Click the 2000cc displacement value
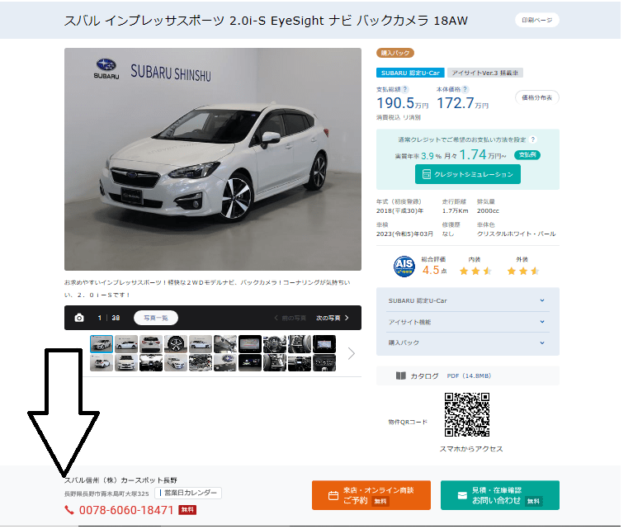 tap(488, 211)
